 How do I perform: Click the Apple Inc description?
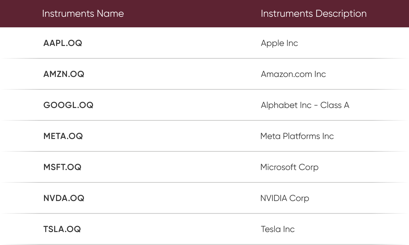279,43
